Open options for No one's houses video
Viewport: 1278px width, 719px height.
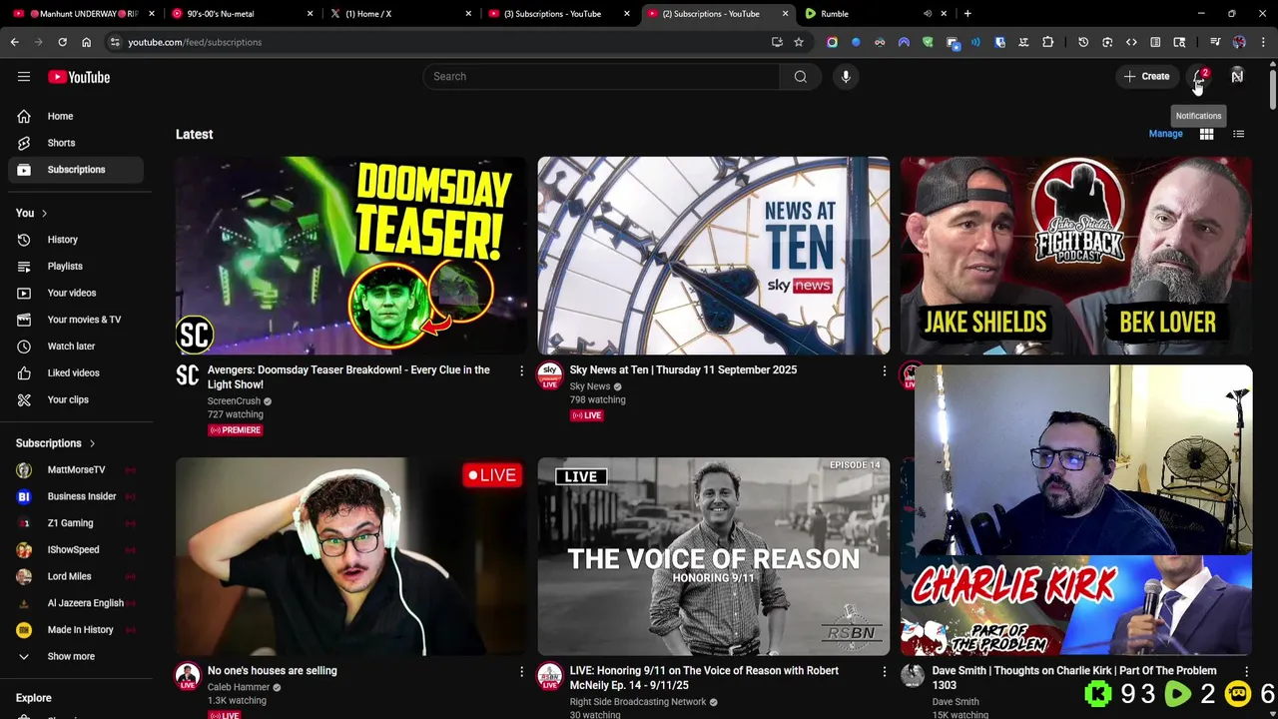point(521,671)
